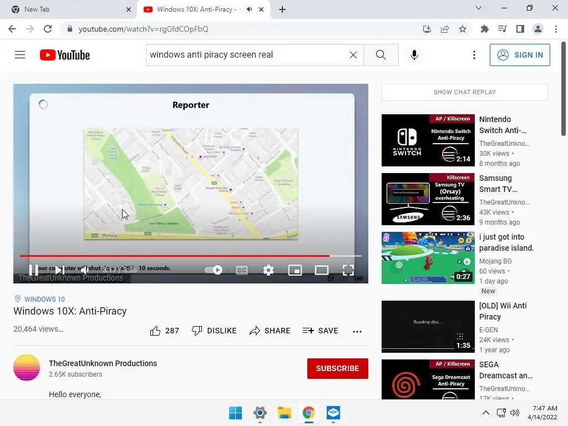Click the address bar URL

(x=144, y=29)
